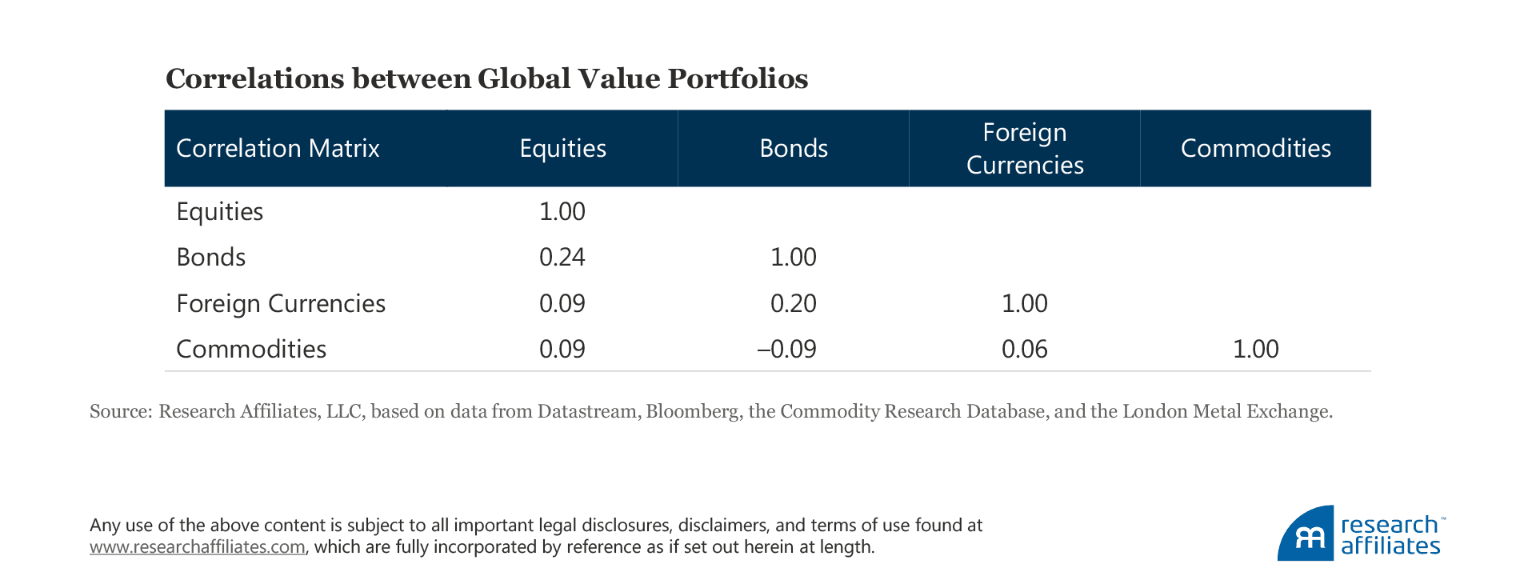The height and width of the screenshot is (584, 1536).
Task: Click the –0.09 negative correlation value
Action: click(x=786, y=349)
